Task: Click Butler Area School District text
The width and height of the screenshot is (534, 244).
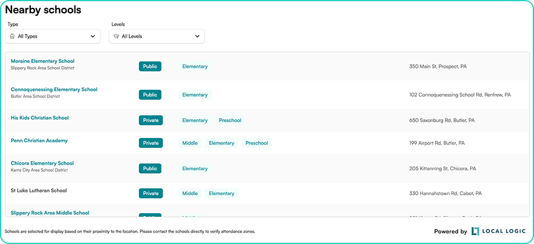Action: (x=35, y=96)
